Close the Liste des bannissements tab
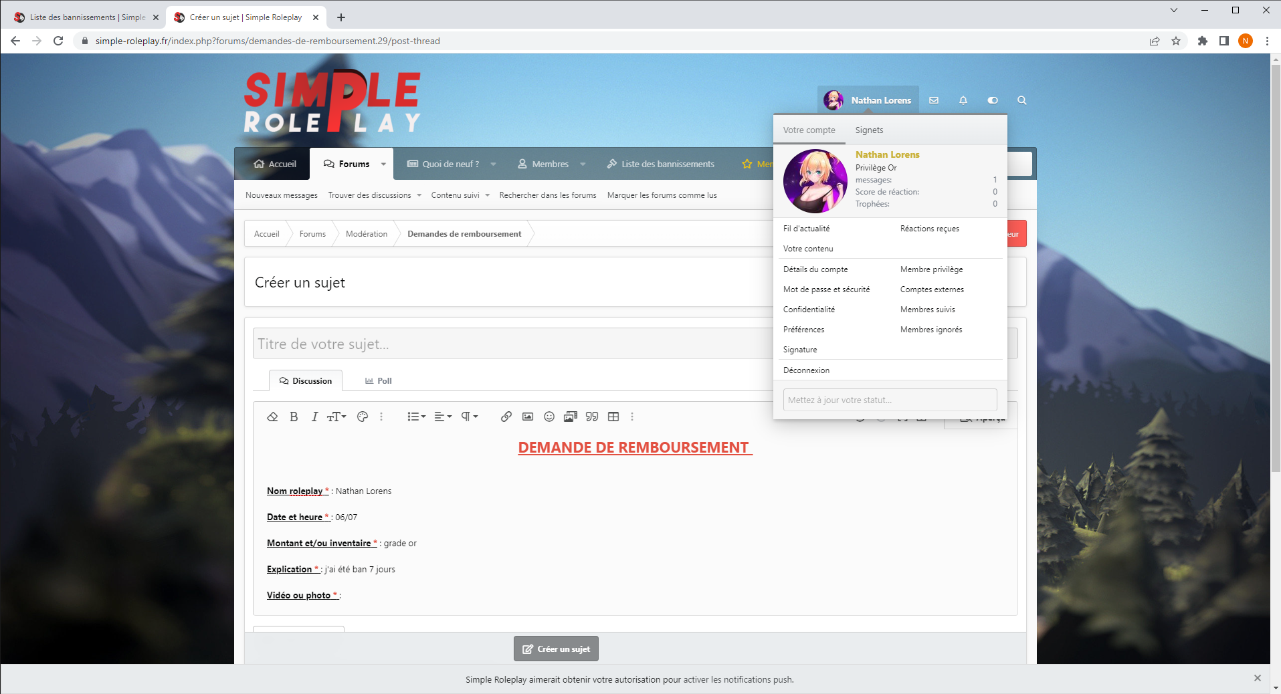1281x694 pixels. (x=156, y=17)
